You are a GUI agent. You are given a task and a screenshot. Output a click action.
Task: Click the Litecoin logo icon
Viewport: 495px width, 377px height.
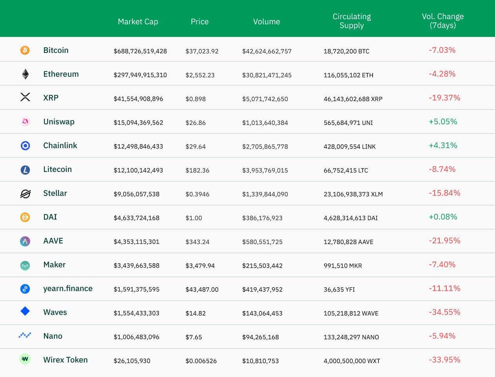25,170
